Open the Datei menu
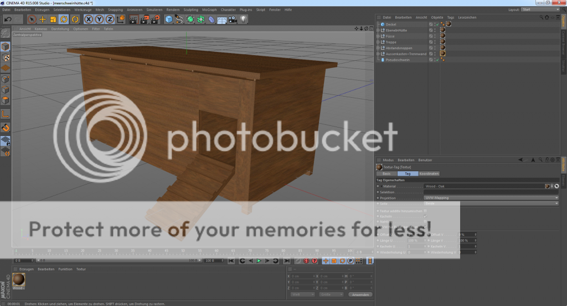 pos(7,10)
